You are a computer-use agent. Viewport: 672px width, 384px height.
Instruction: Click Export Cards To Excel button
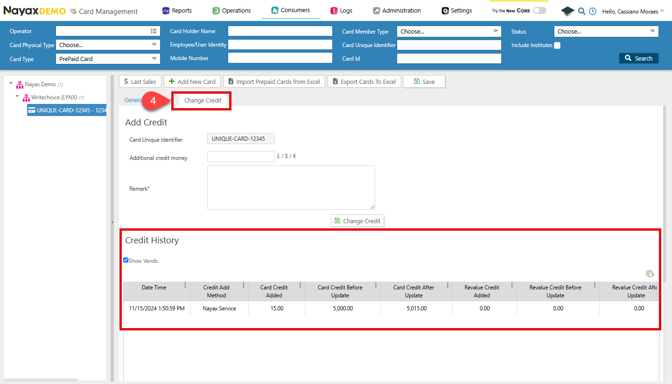(x=364, y=82)
